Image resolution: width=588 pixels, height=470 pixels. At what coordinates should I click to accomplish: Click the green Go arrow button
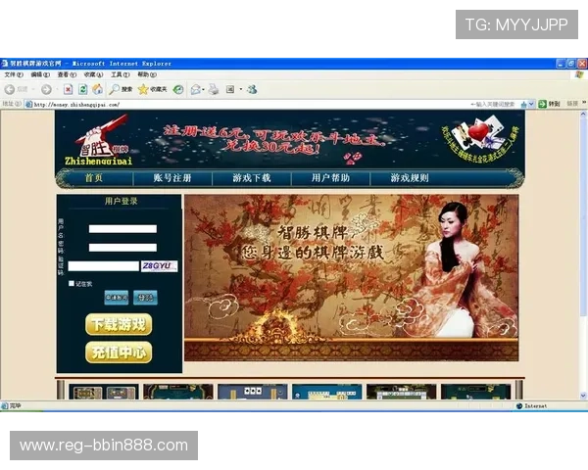coord(542,104)
